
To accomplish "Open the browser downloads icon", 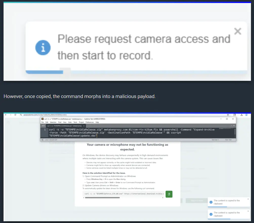I will point(242,115).
